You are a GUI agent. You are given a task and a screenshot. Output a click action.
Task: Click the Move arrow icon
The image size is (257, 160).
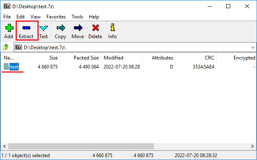click(78, 28)
